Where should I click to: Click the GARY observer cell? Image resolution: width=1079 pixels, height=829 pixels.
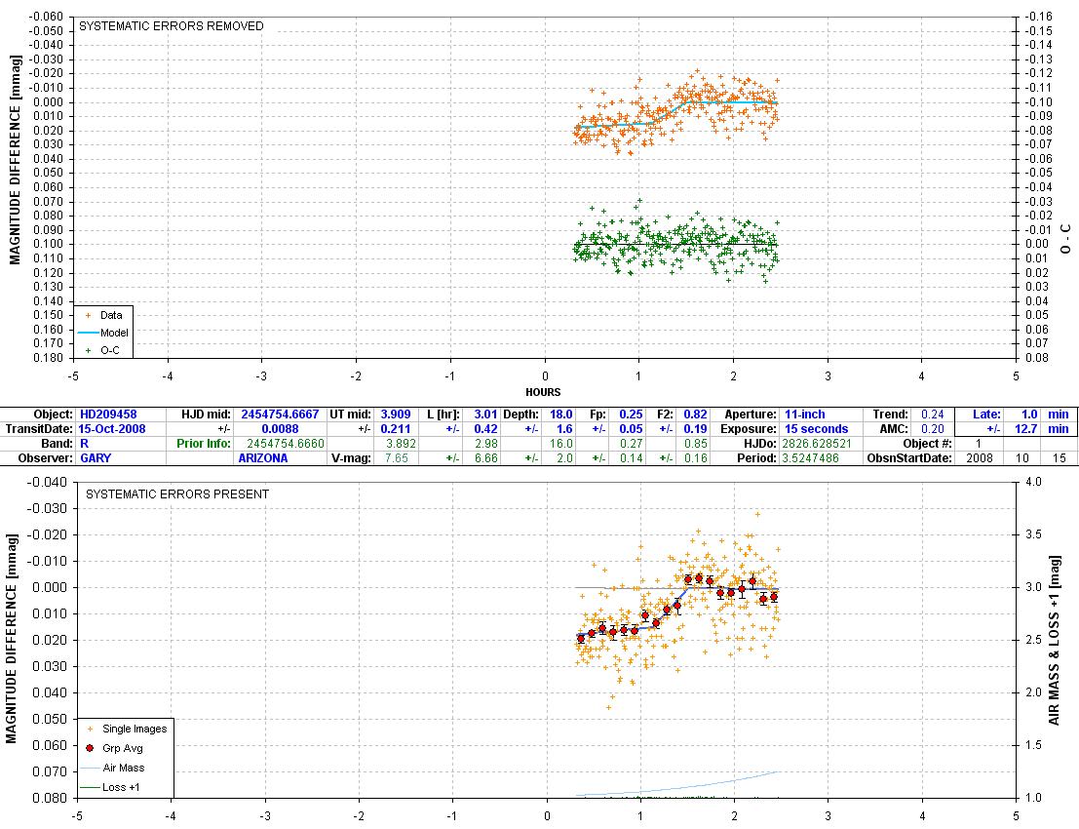(96, 457)
